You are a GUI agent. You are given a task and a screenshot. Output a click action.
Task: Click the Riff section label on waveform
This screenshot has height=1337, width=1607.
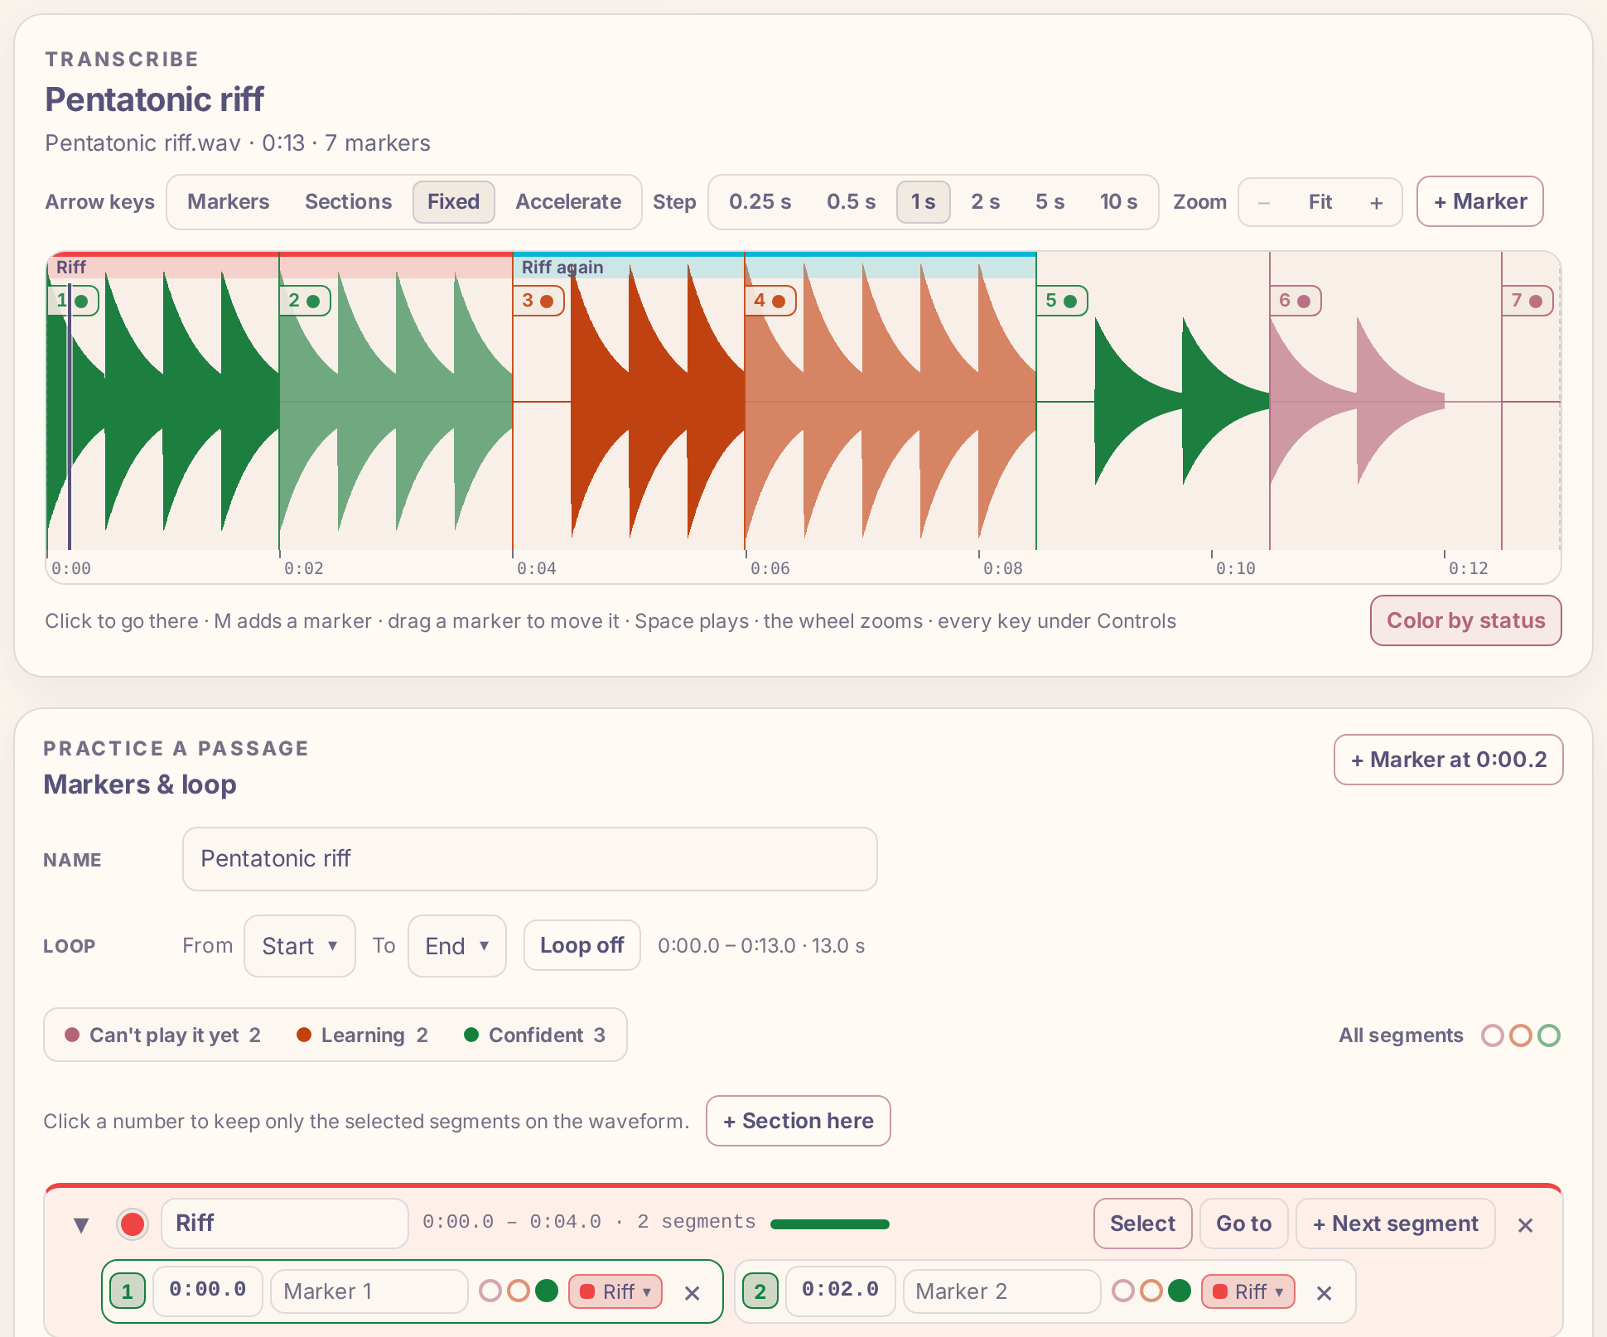tap(71, 268)
